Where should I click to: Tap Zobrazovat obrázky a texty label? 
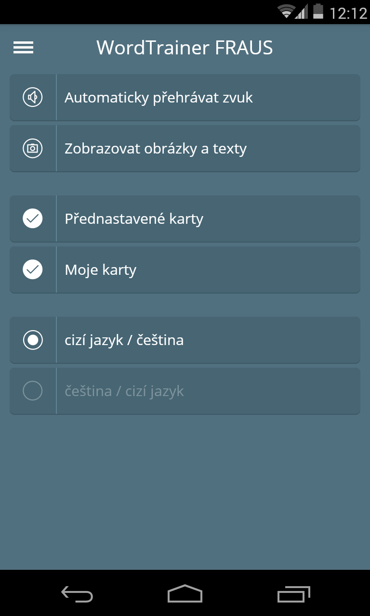pyautogui.click(x=155, y=149)
